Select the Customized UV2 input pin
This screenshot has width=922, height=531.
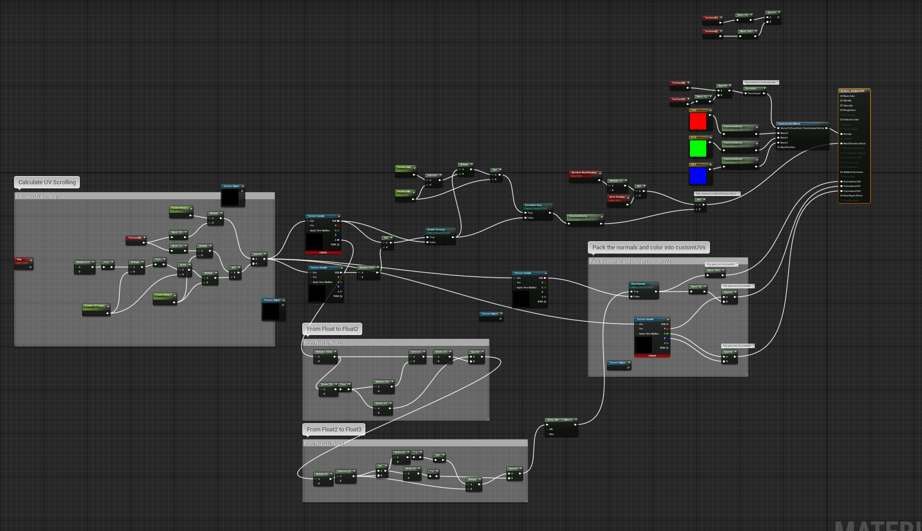842,191
